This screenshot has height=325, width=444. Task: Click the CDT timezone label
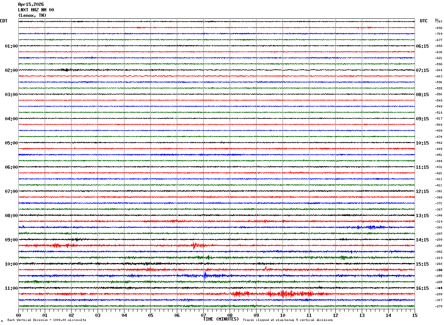tap(4, 21)
